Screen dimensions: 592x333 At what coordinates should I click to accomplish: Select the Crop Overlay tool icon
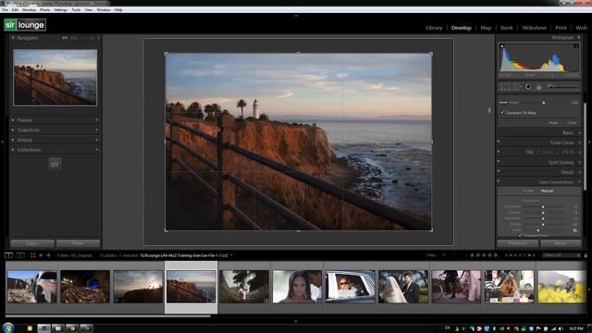(x=505, y=87)
